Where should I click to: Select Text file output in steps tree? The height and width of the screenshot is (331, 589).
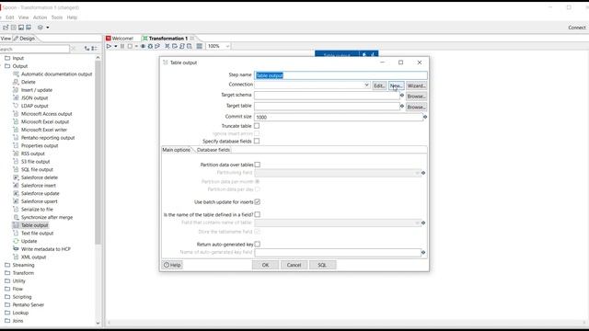click(37, 233)
